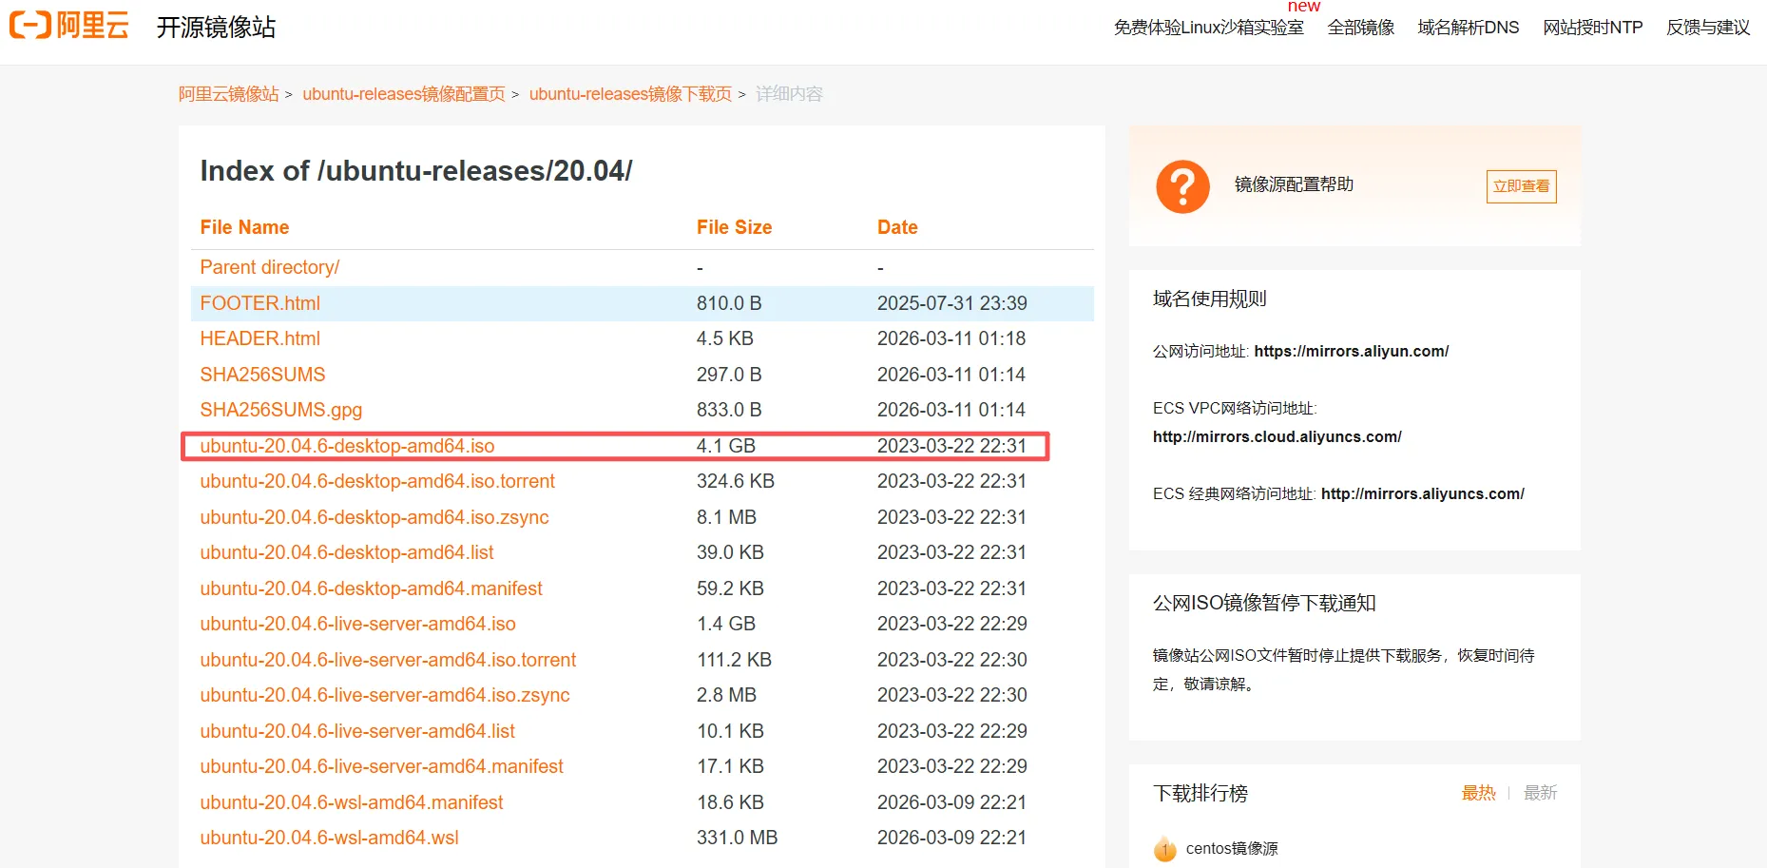Download the SHA256SUMS file
This screenshot has width=1767, height=868.
[x=262, y=375]
